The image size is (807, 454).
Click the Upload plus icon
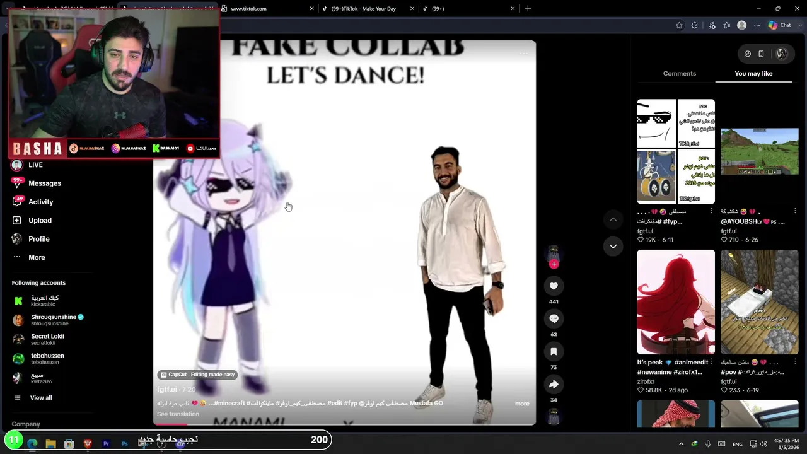coord(17,220)
